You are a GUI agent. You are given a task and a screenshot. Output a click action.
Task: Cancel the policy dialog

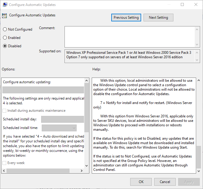click(165, 182)
